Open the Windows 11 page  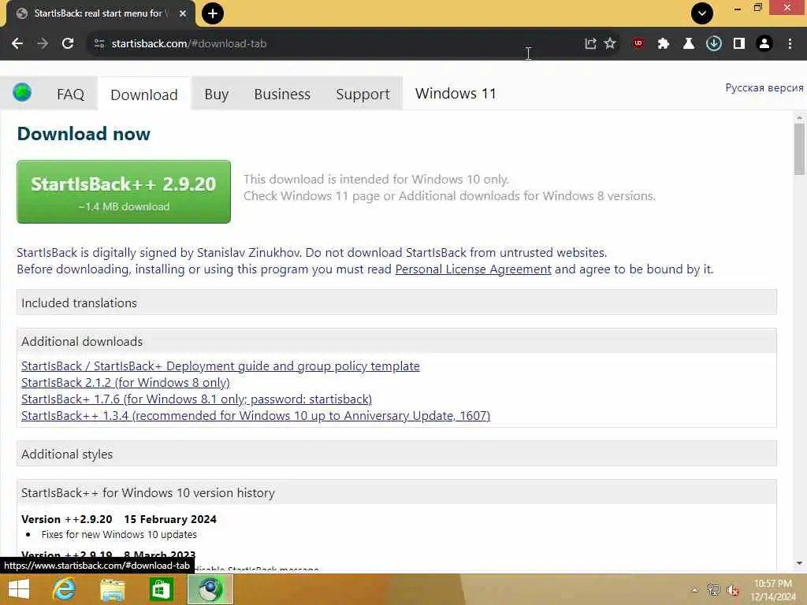click(456, 94)
